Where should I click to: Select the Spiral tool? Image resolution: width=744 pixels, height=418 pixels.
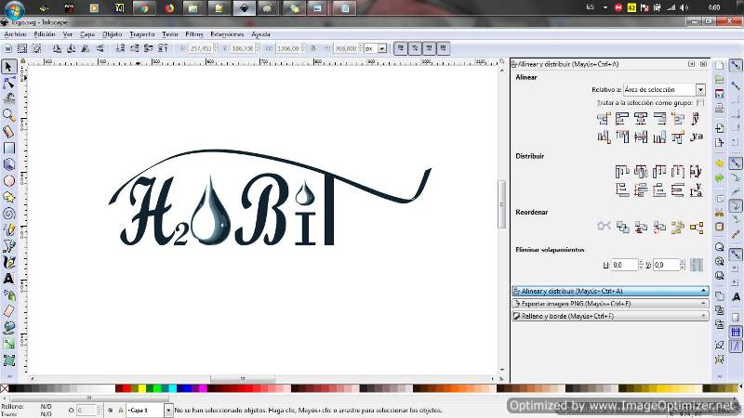tap(8, 214)
